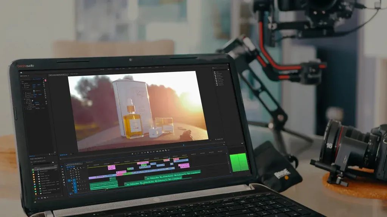The height and width of the screenshot is (217, 387).
Task: Select the Pen tool in timeline toolbar
Action: tap(63, 180)
